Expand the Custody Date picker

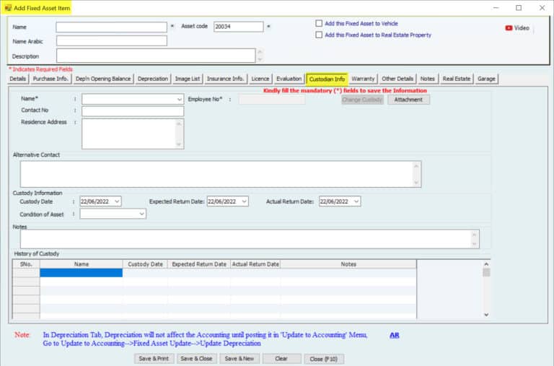pyautogui.click(x=117, y=201)
